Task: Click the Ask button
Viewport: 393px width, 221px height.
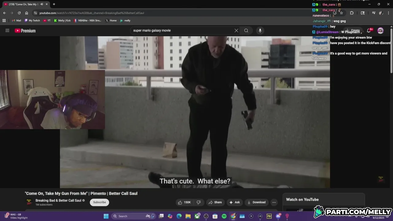Action: (235, 202)
